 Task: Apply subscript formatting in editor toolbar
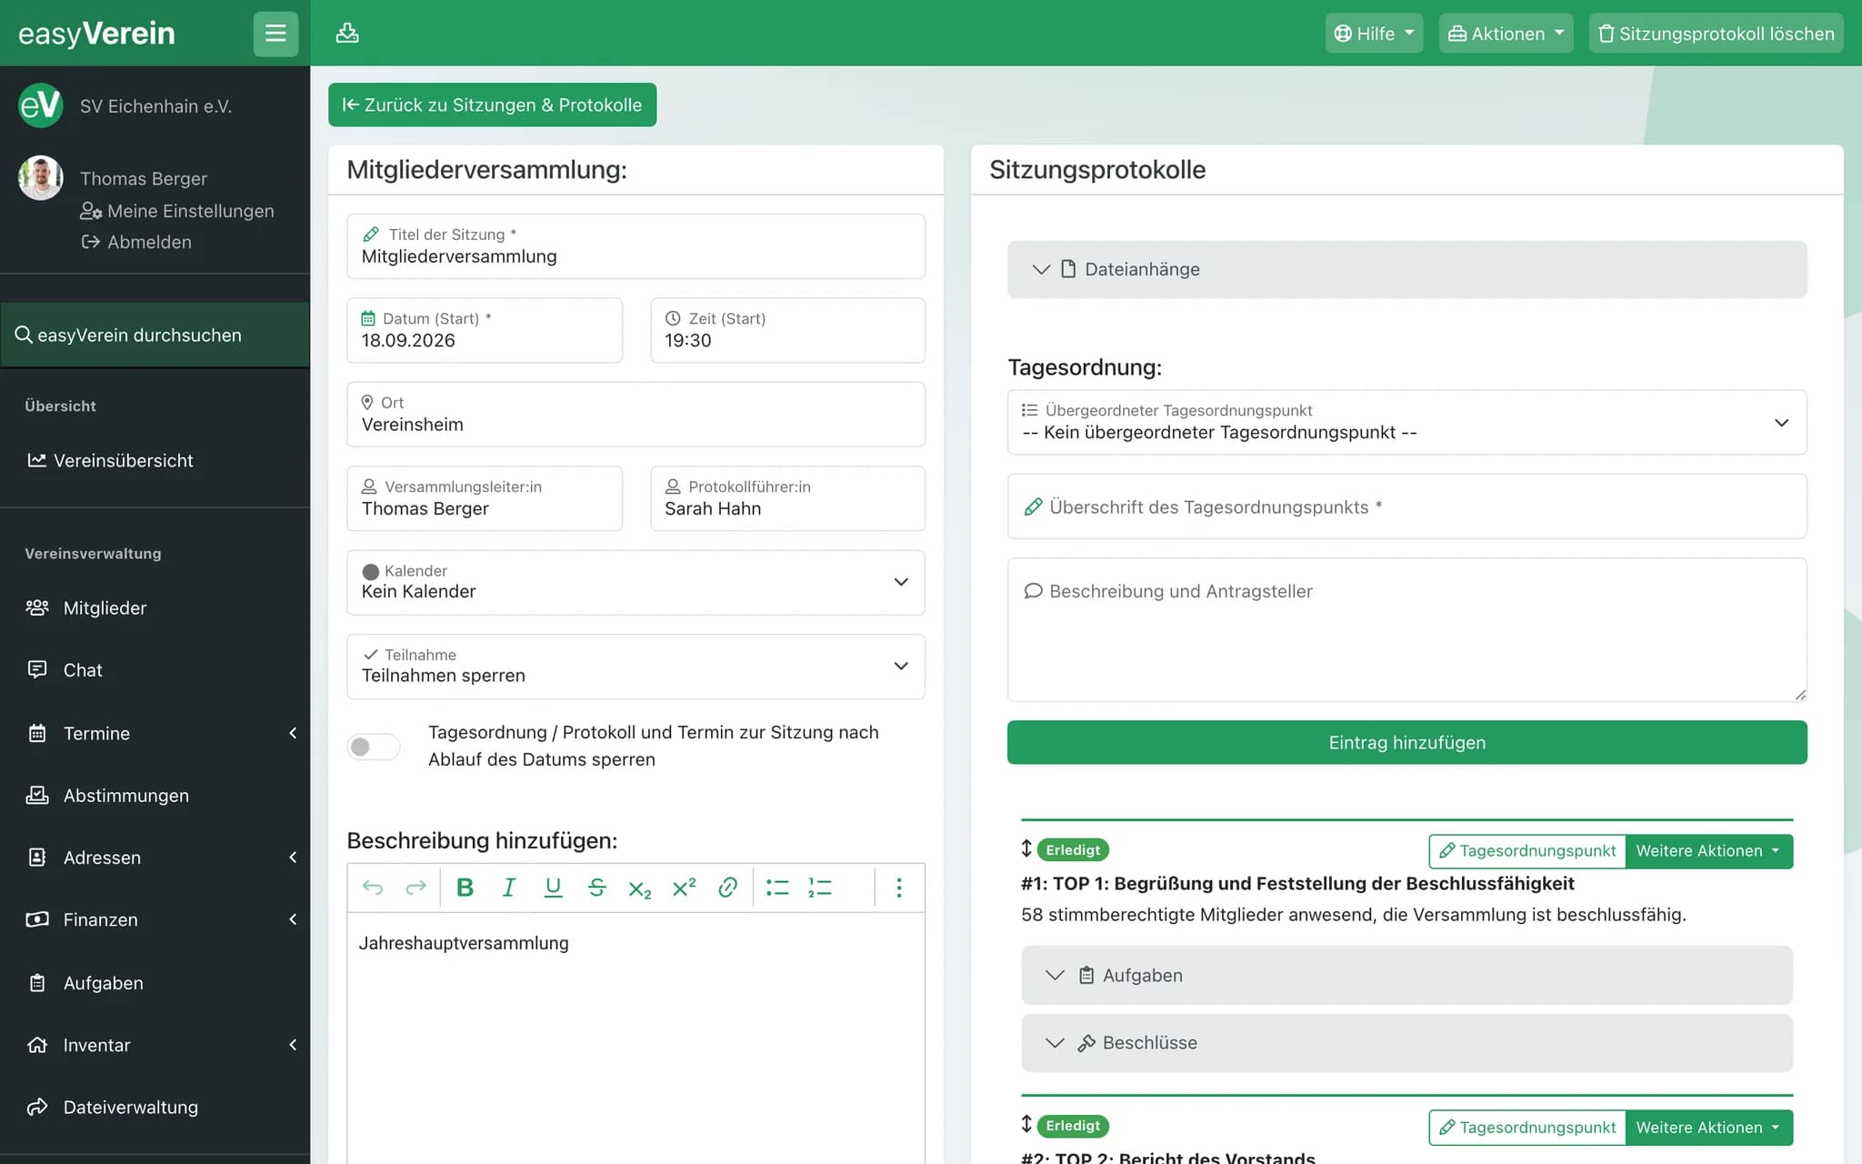tap(640, 888)
